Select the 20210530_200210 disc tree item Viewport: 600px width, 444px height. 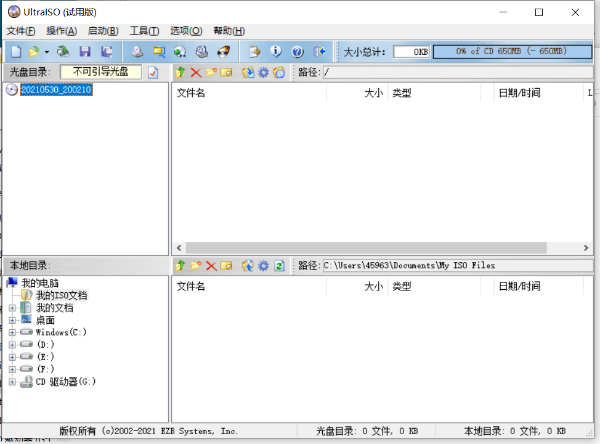tap(56, 89)
